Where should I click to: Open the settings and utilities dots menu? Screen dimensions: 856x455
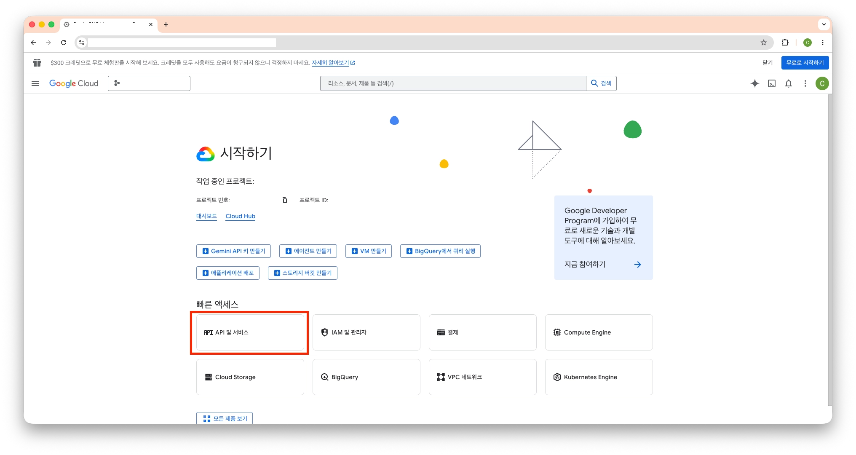coord(805,83)
